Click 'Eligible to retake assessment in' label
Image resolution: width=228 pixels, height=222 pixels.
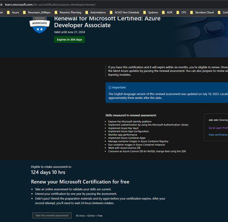[x=51, y=166]
